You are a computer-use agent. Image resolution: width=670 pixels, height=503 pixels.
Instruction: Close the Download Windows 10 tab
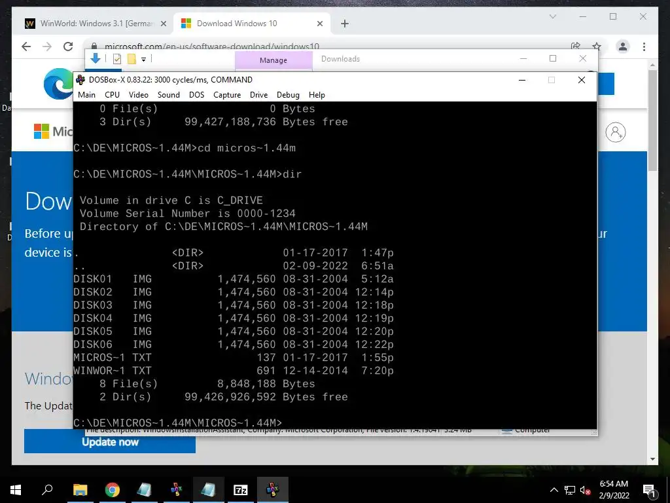[x=319, y=24]
